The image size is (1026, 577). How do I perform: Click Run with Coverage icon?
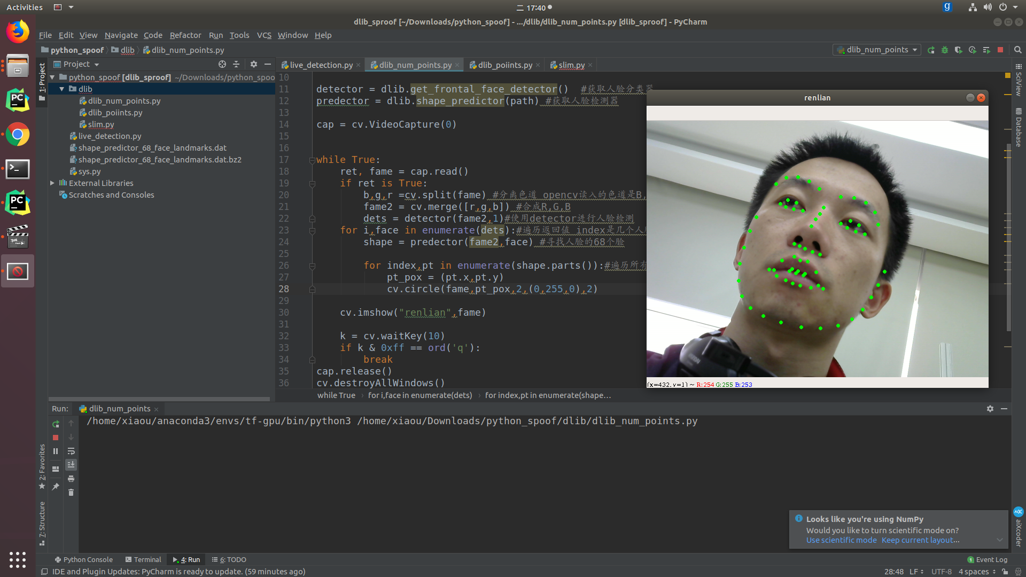(959, 50)
